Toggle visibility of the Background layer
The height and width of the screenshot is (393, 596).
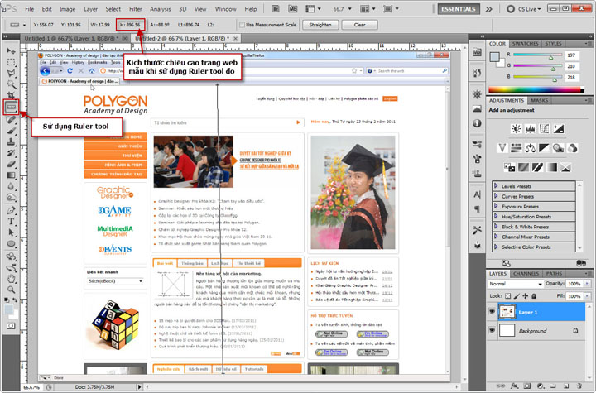(493, 331)
